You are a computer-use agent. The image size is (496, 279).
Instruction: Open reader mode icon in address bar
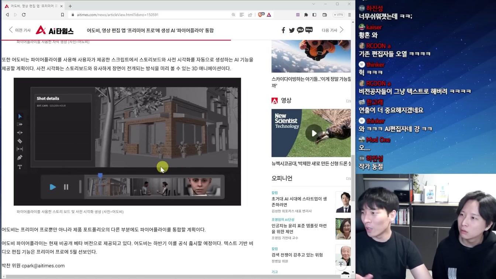[242, 15]
